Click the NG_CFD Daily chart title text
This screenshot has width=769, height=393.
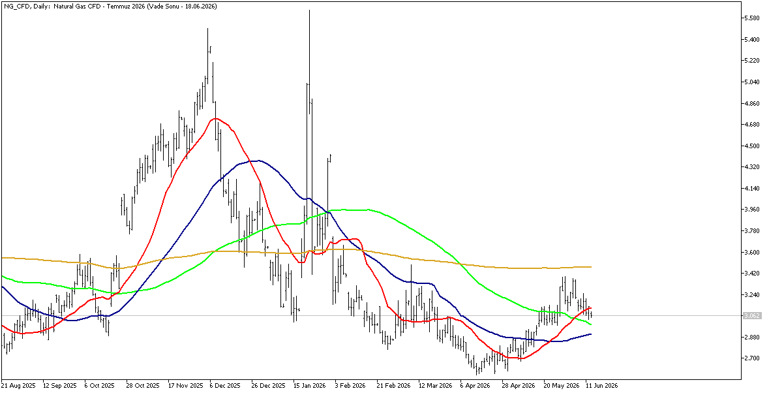point(110,7)
